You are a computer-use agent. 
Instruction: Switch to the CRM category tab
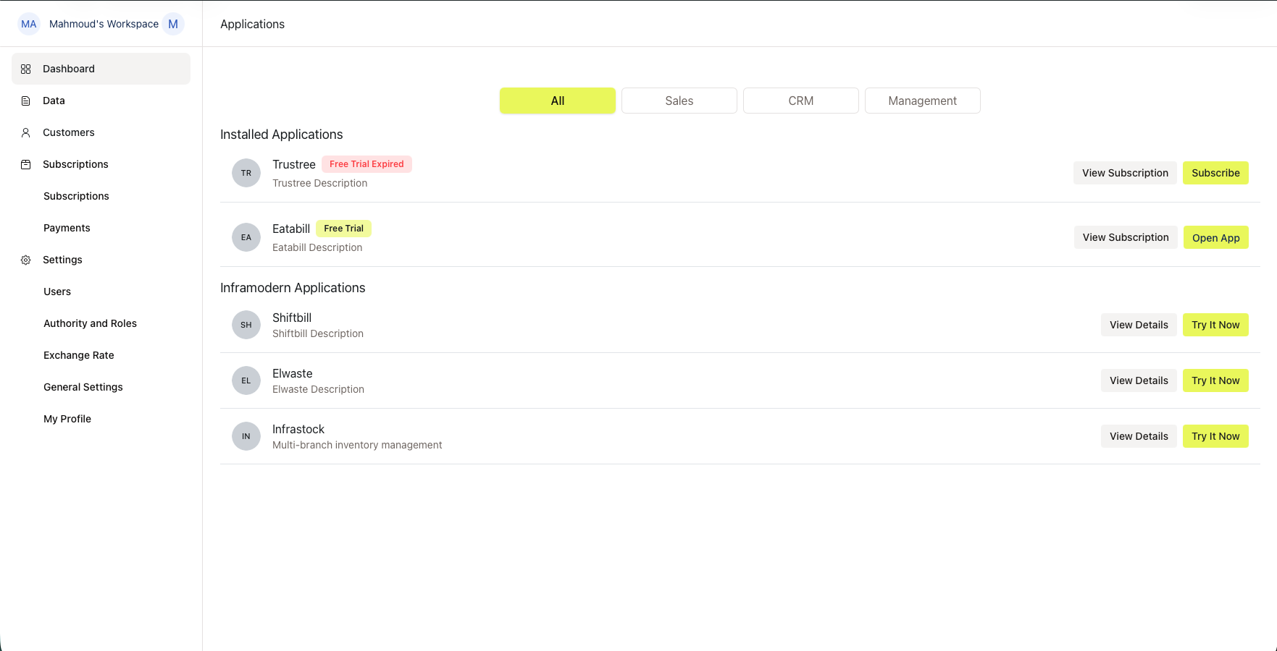coord(801,101)
